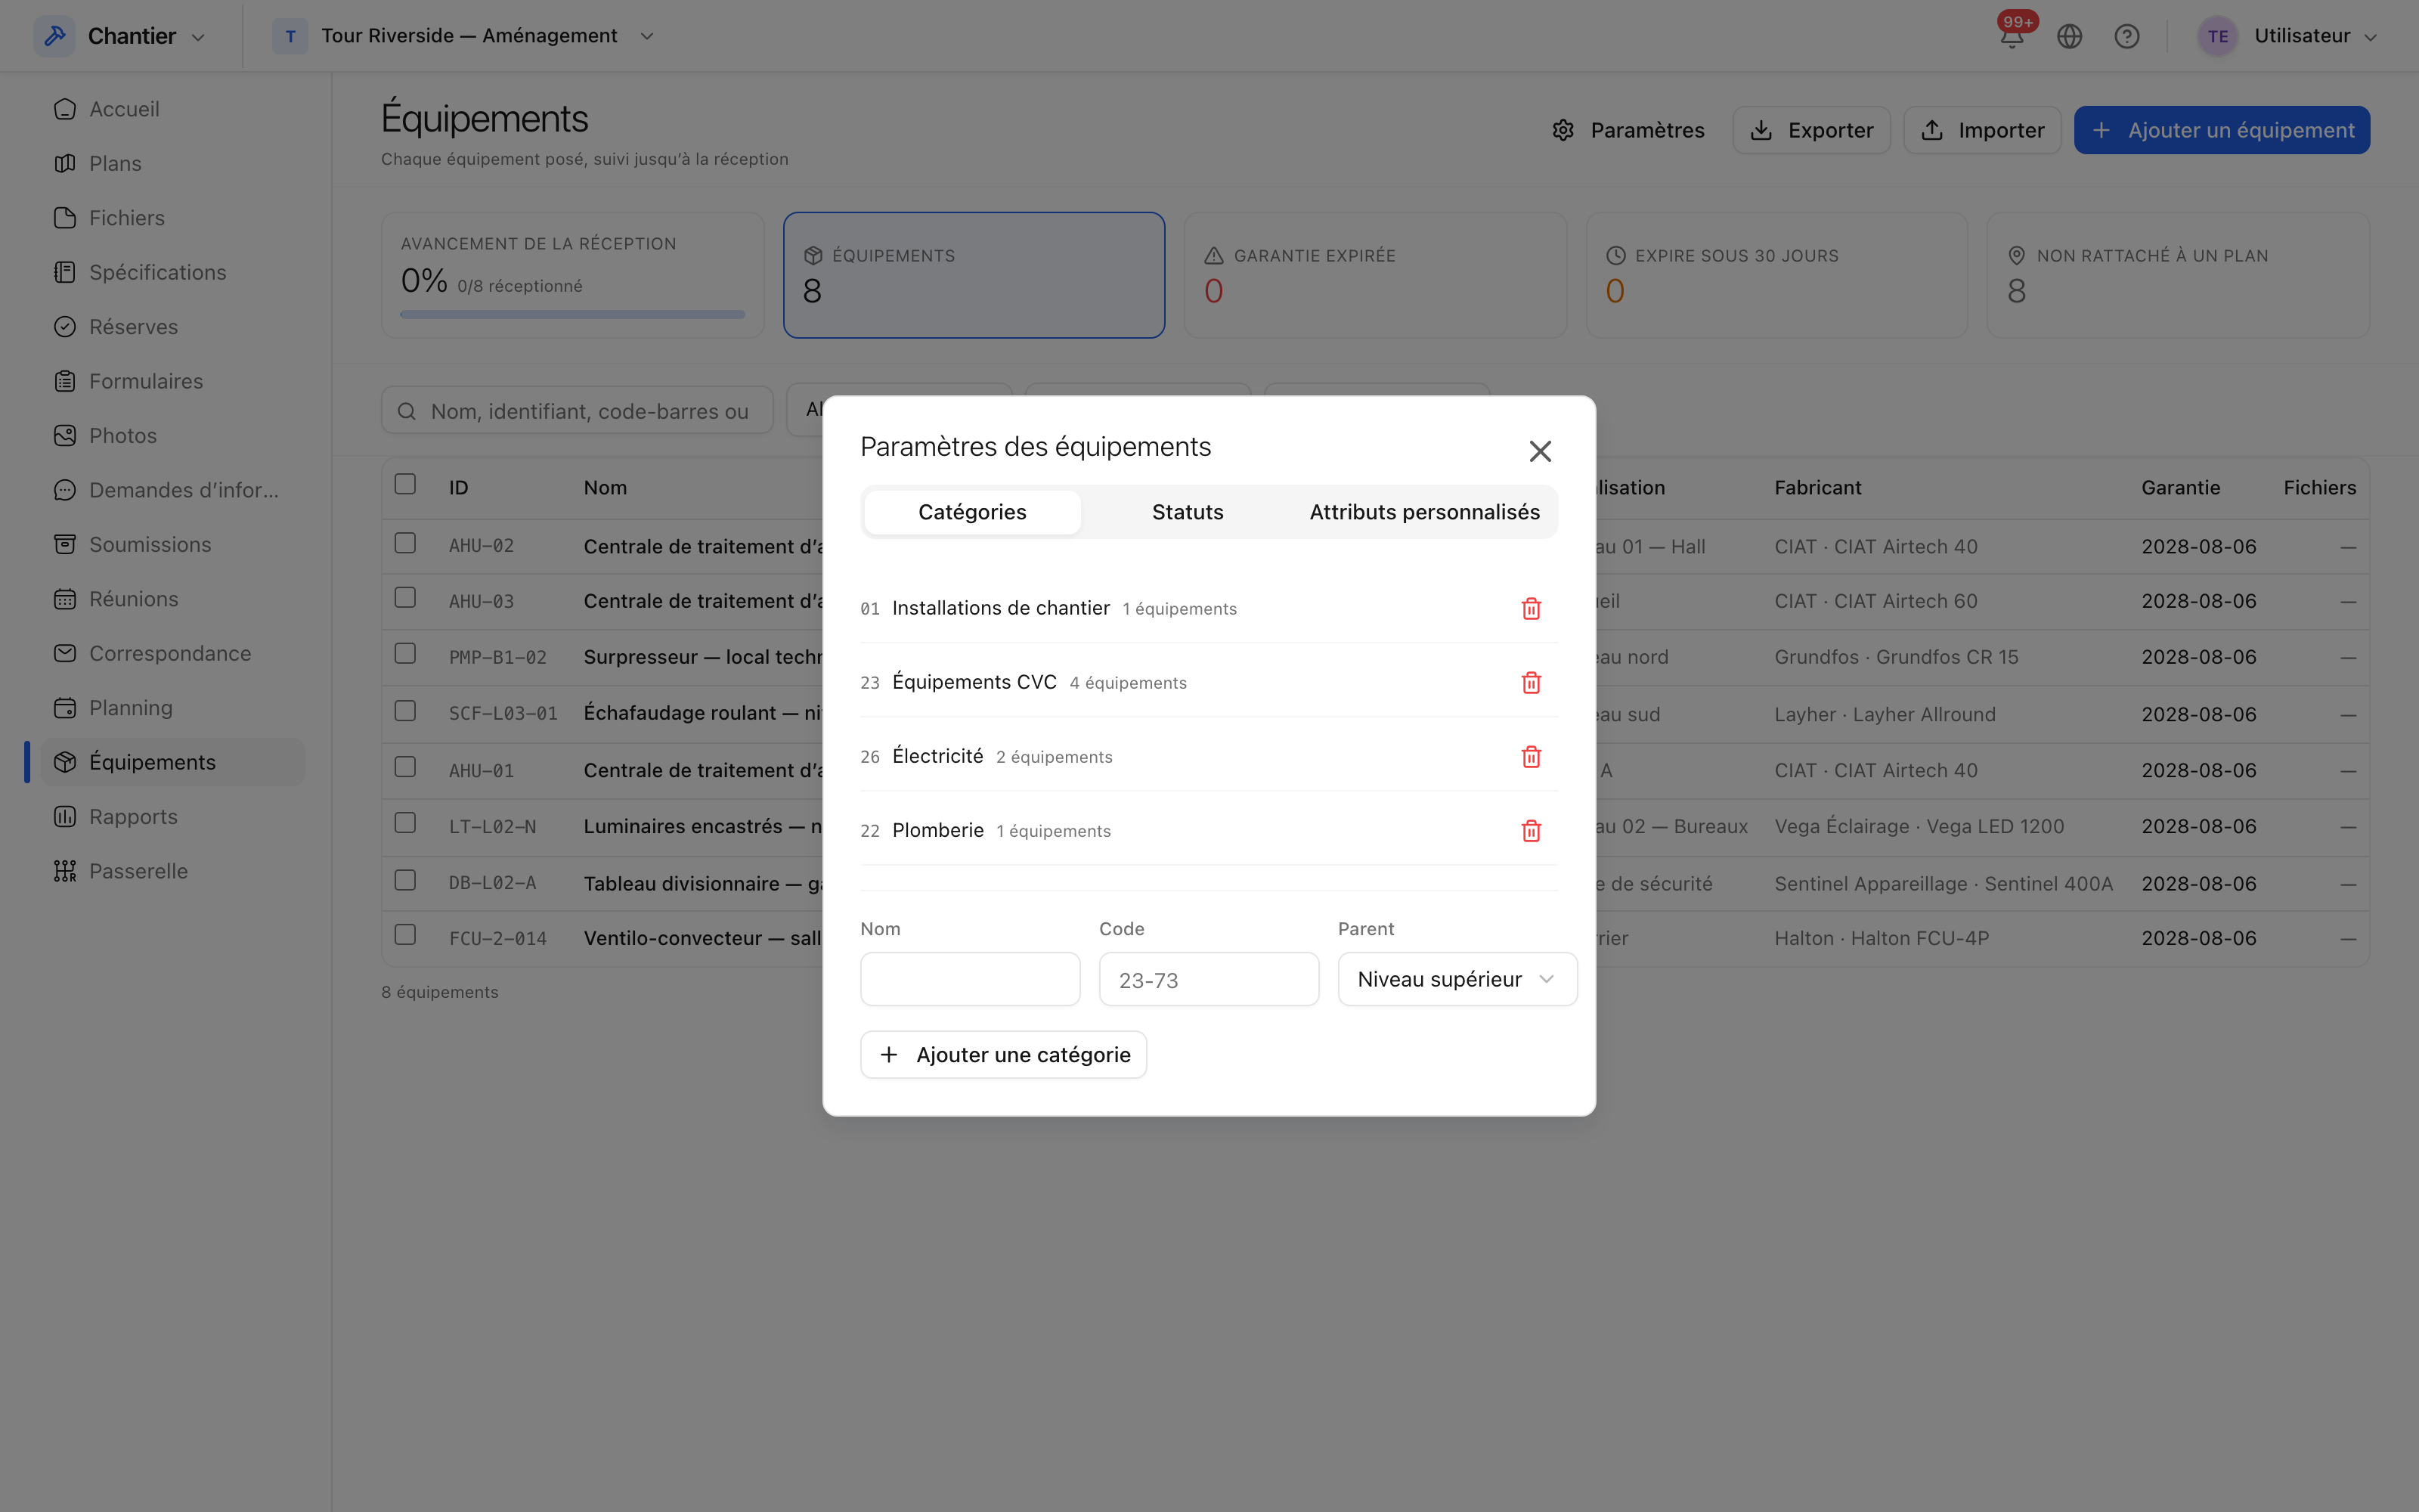
Task: Click the Exporter button
Action: tap(1811, 130)
